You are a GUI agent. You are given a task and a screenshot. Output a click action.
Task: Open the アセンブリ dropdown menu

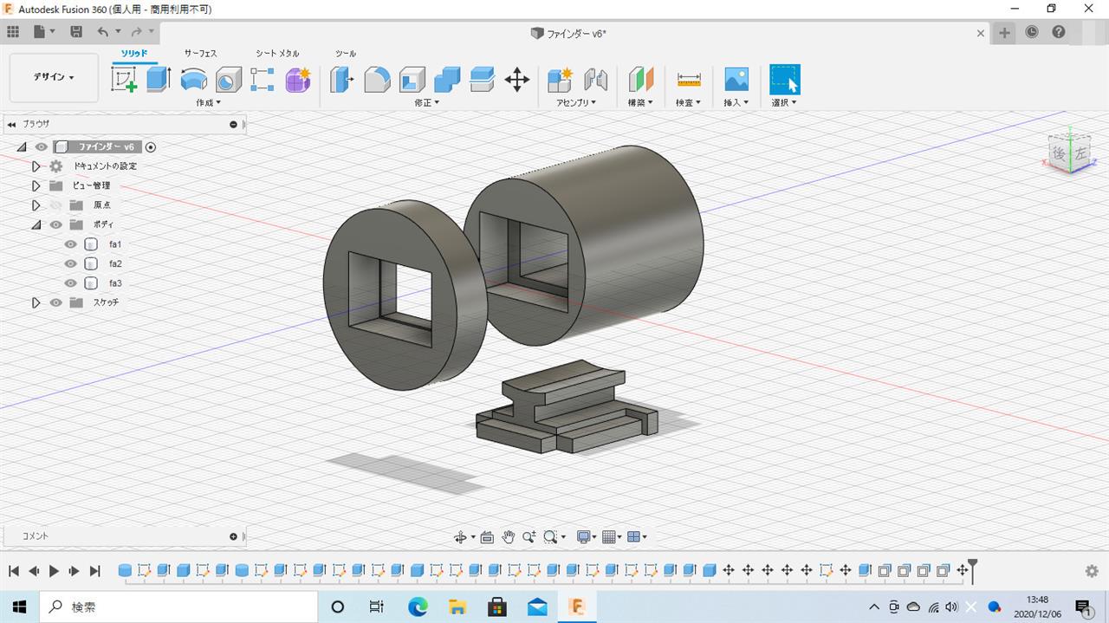[576, 102]
